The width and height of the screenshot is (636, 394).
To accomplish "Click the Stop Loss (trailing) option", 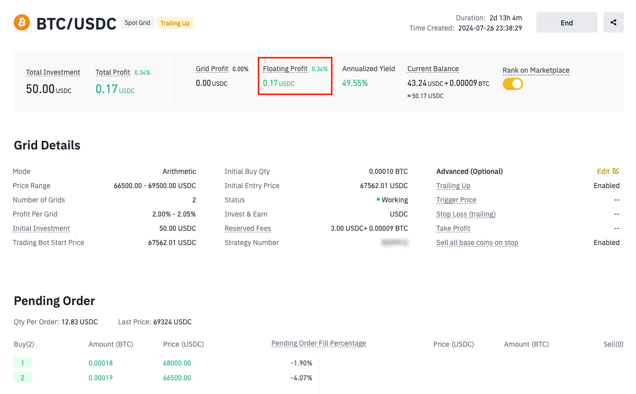I will [x=466, y=214].
